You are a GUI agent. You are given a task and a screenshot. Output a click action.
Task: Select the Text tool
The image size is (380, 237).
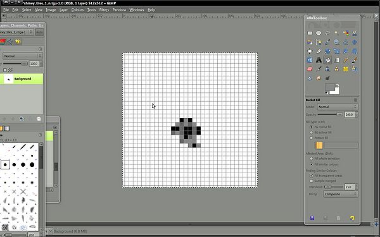click(319, 60)
